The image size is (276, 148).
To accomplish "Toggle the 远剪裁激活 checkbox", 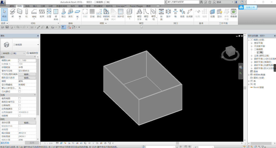I will point(20,109).
